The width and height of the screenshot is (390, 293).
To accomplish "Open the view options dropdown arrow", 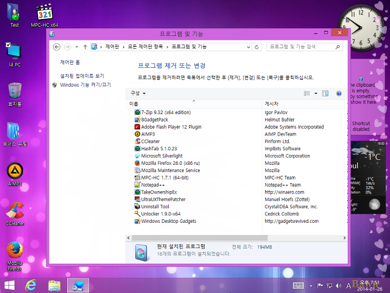I will tap(316, 93).
